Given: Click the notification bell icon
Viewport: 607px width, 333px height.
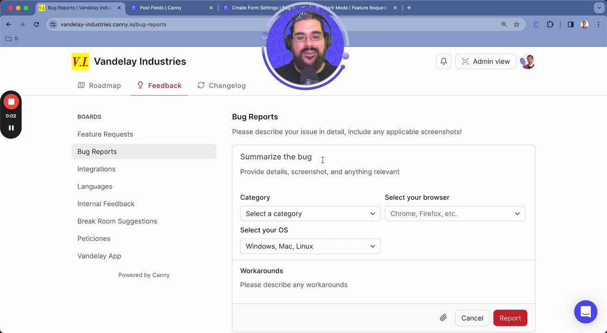Looking at the screenshot, I should [x=443, y=62].
